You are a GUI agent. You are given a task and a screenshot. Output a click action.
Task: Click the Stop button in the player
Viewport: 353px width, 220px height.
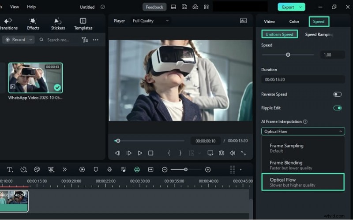[151, 153]
